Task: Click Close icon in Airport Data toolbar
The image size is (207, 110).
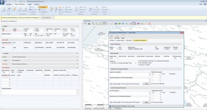Action: point(123,36)
